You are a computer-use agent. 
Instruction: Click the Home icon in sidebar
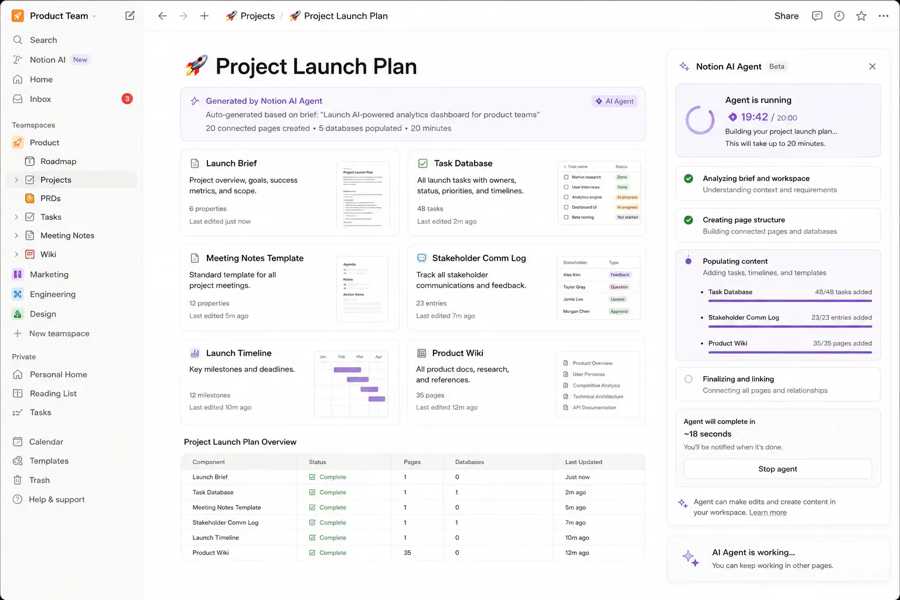(18, 79)
